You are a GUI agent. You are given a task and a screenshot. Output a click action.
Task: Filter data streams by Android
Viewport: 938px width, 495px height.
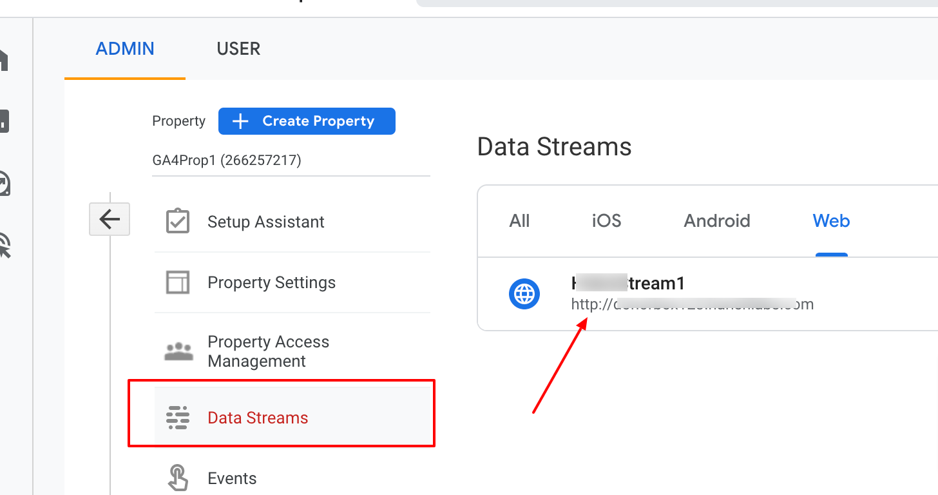click(716, 221)
